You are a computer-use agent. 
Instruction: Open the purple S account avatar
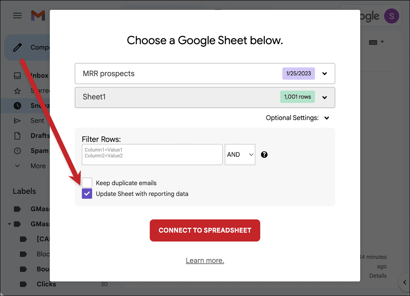tap(392, 16)
